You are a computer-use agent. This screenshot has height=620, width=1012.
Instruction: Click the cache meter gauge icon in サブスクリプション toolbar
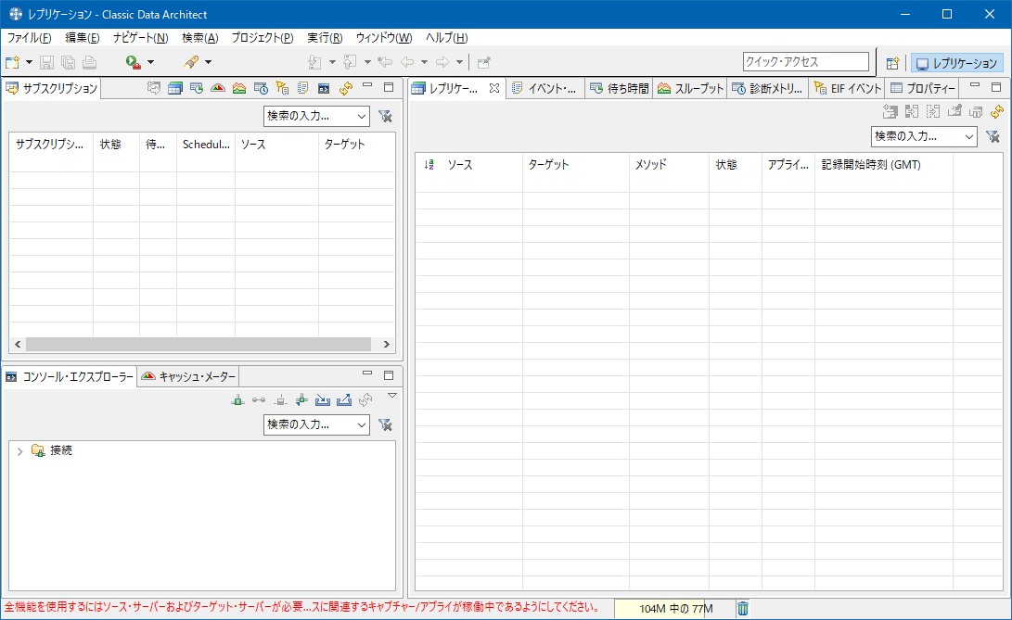[x=218, y=88]
